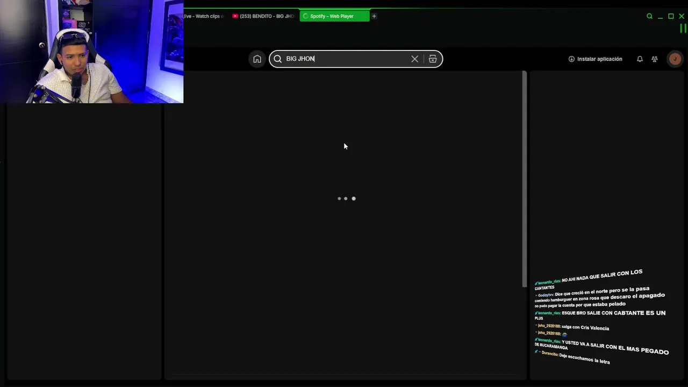Open a new browser tab with plus

[x=374, y=16]
